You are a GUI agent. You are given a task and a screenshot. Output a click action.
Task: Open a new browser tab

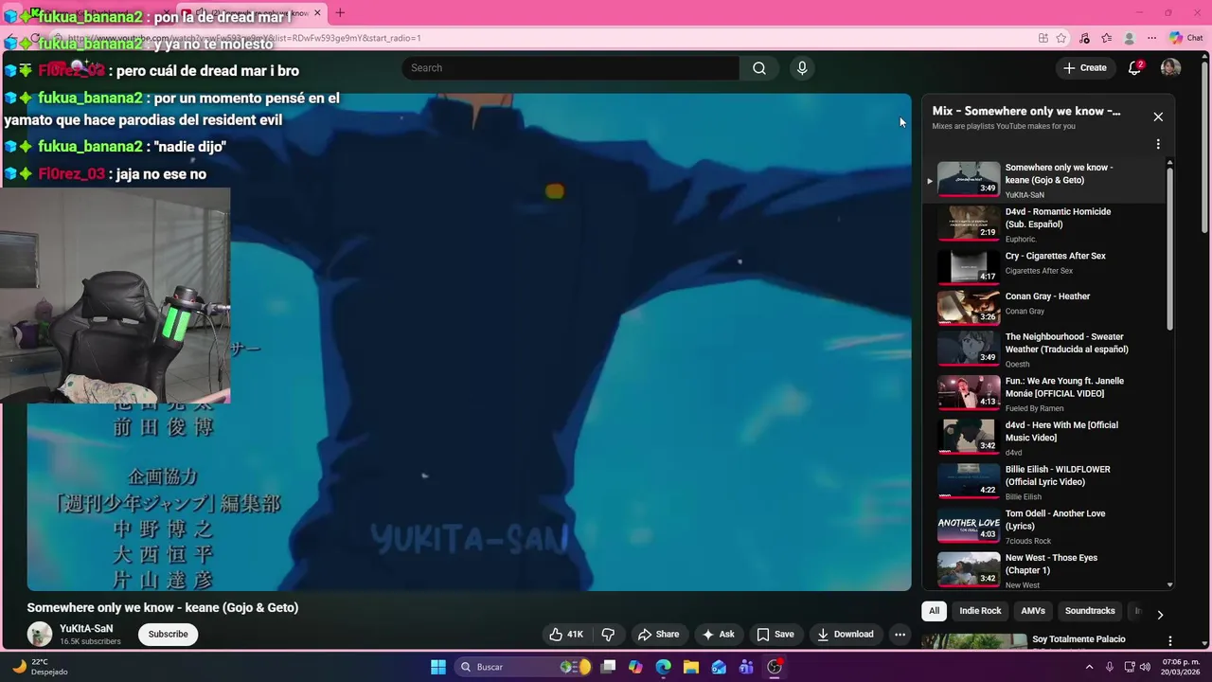(340, 12)
